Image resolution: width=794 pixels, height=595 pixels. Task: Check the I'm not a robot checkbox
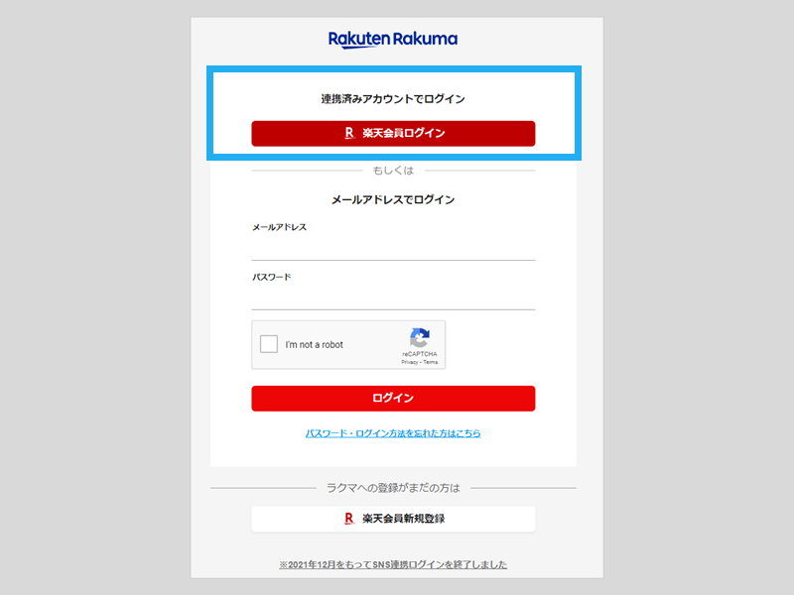tap(269, 344)
